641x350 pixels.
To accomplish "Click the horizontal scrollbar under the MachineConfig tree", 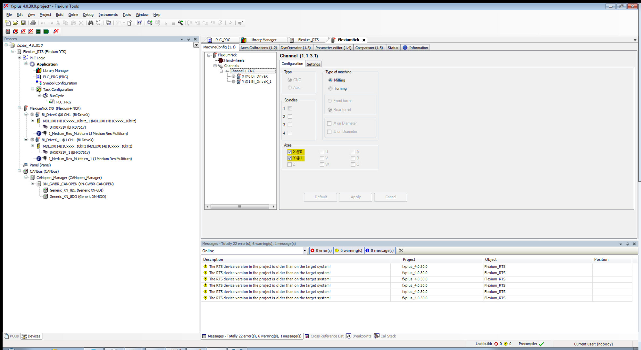I will (x=240, y=207).
